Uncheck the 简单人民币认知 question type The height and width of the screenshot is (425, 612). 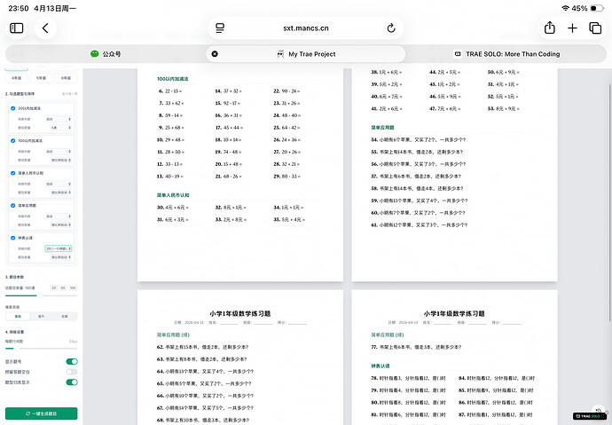(x=13, y=173)
